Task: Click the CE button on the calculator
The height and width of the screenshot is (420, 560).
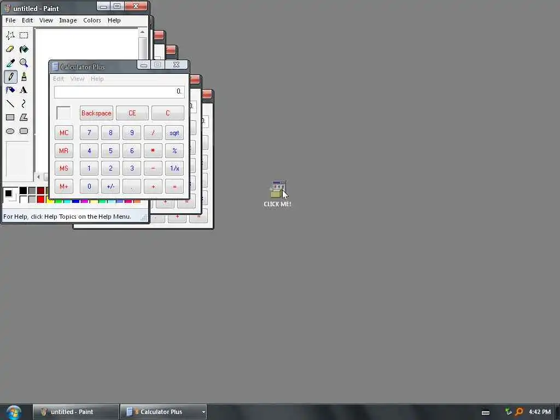Action: pyautogui.click(x=132, y=113)
